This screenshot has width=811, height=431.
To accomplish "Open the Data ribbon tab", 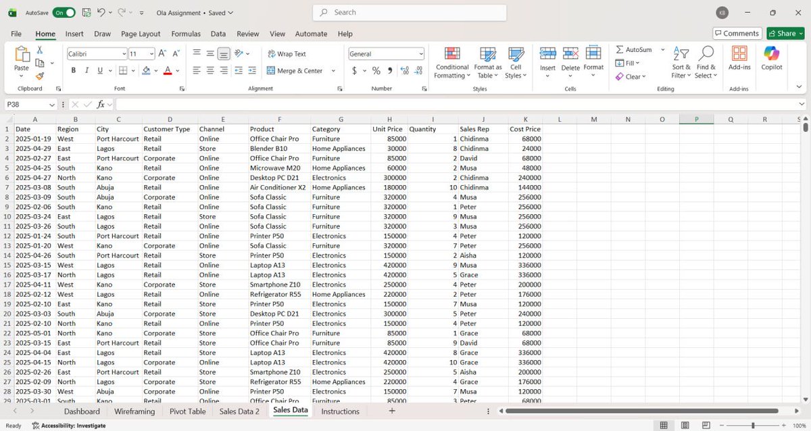I will pyautogui.click(x=218, y=34).
